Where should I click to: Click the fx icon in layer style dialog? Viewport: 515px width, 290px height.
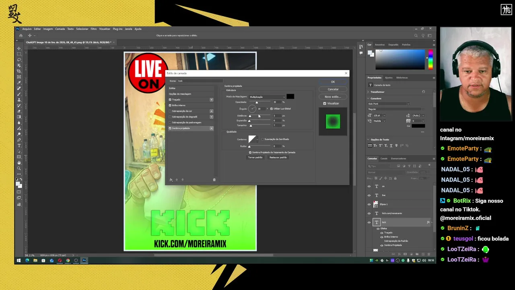pos(171,180)
